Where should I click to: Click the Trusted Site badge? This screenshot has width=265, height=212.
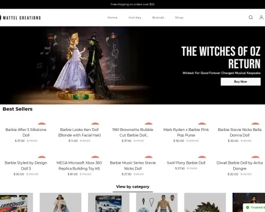click(x=254, y=207)
